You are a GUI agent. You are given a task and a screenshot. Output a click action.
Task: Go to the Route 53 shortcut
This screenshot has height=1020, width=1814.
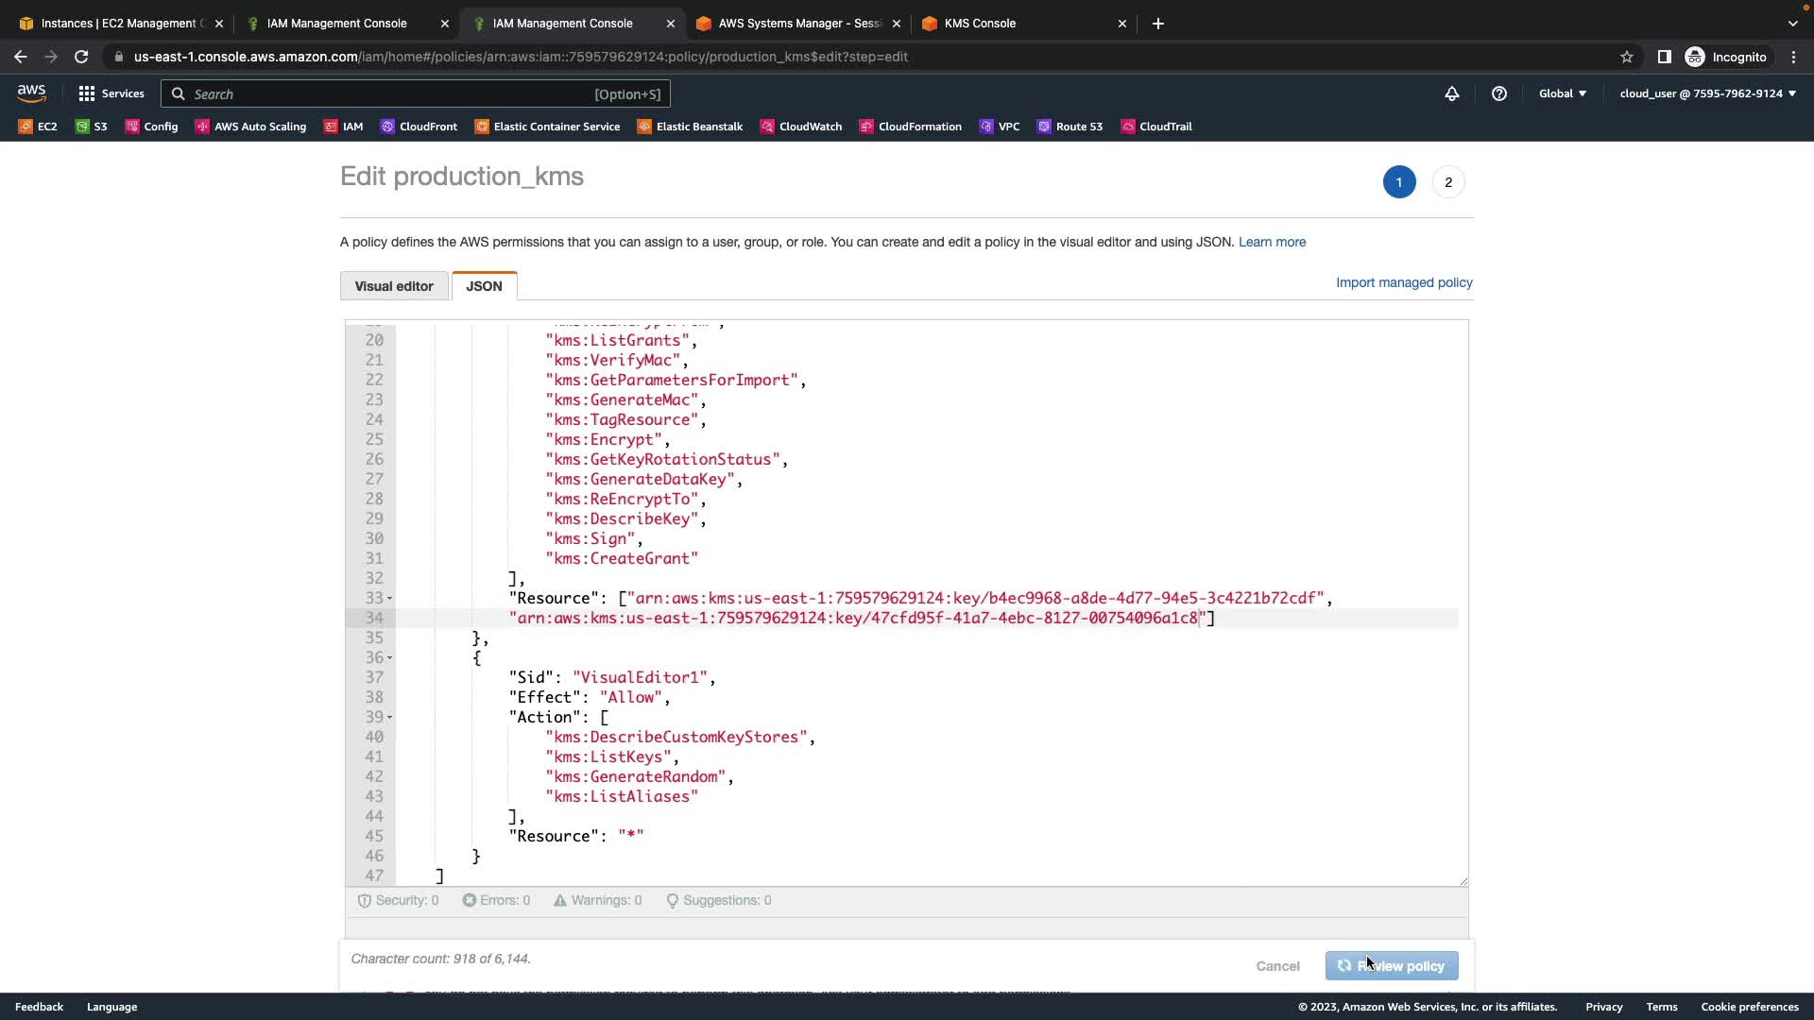tap(1070, 127)
